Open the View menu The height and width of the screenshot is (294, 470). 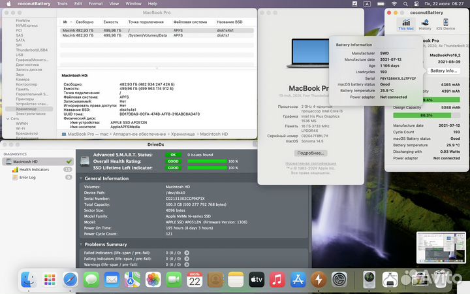tap(114, 4)
